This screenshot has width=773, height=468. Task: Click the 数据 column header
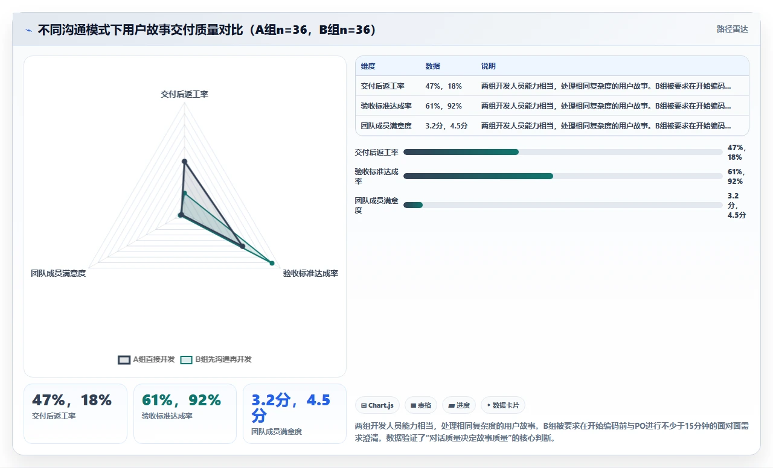[x=432, y=66]
